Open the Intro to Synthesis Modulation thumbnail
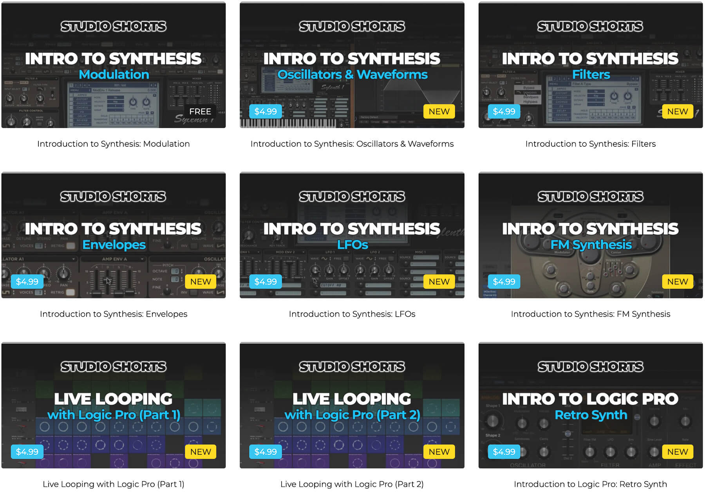 coord(114,65)
